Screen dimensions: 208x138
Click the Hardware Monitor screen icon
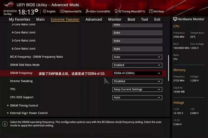175,19
